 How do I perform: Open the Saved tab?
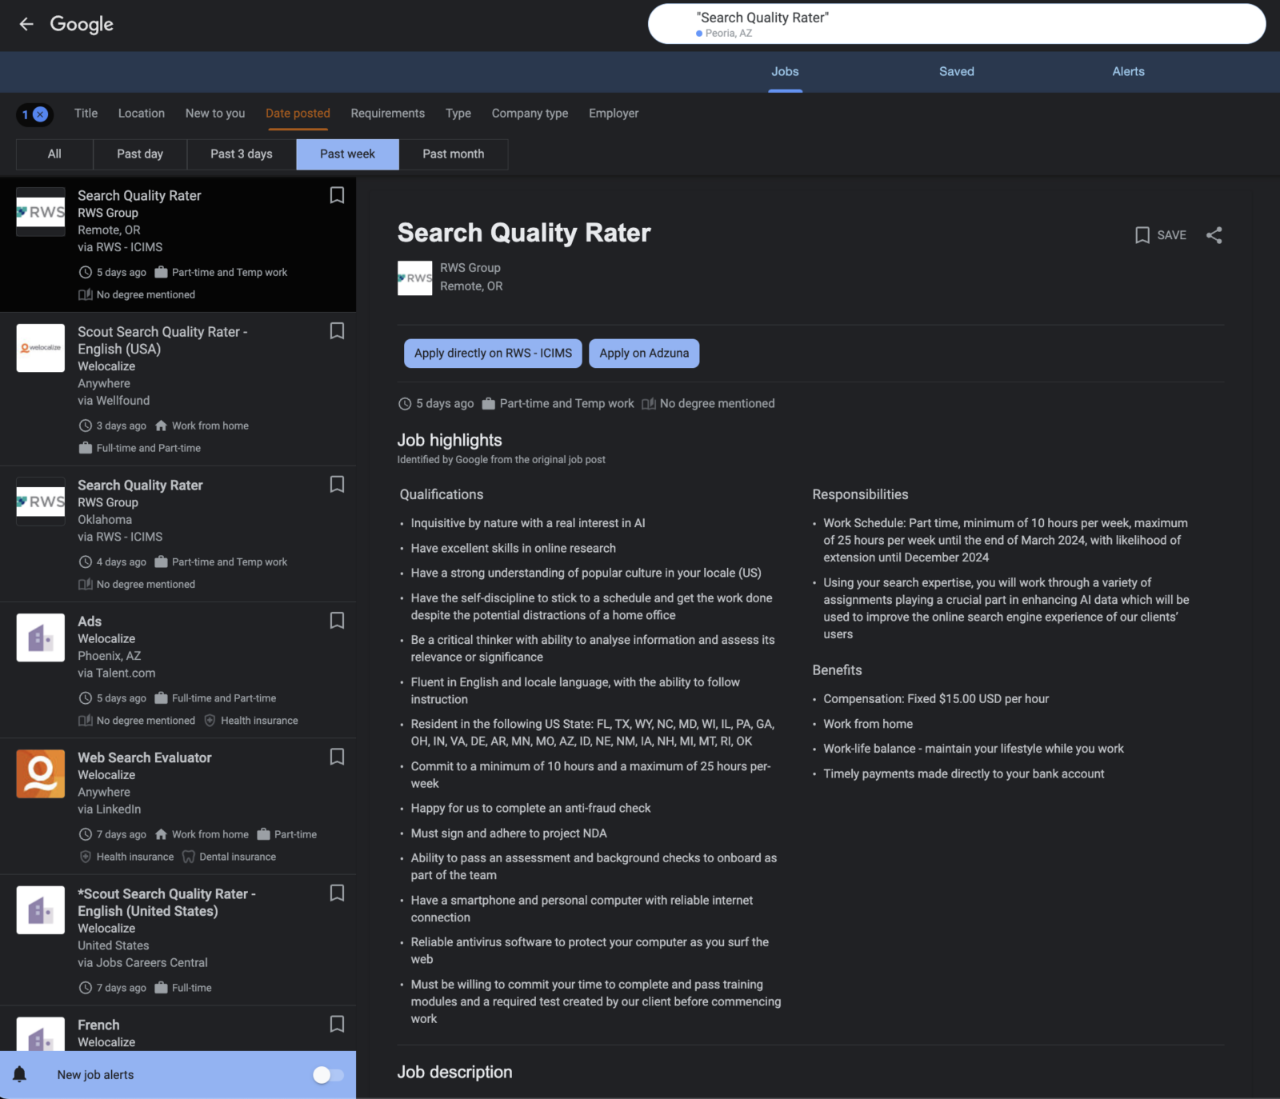tap(957, 72)
